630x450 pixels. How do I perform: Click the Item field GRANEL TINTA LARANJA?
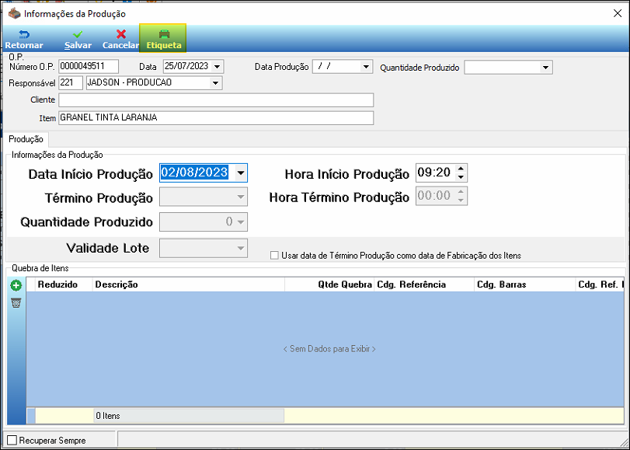tap(216, 118)
